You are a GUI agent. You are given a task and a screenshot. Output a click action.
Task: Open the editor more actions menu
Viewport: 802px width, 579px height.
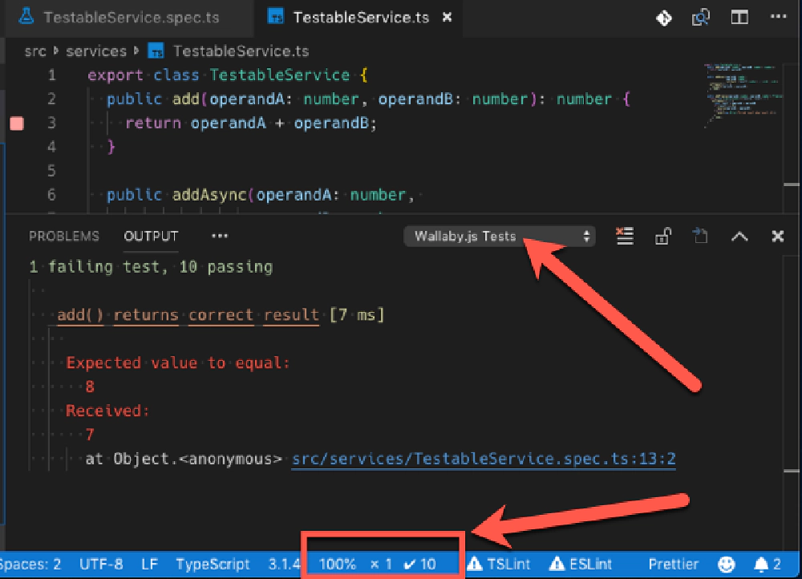coord(779,17)
